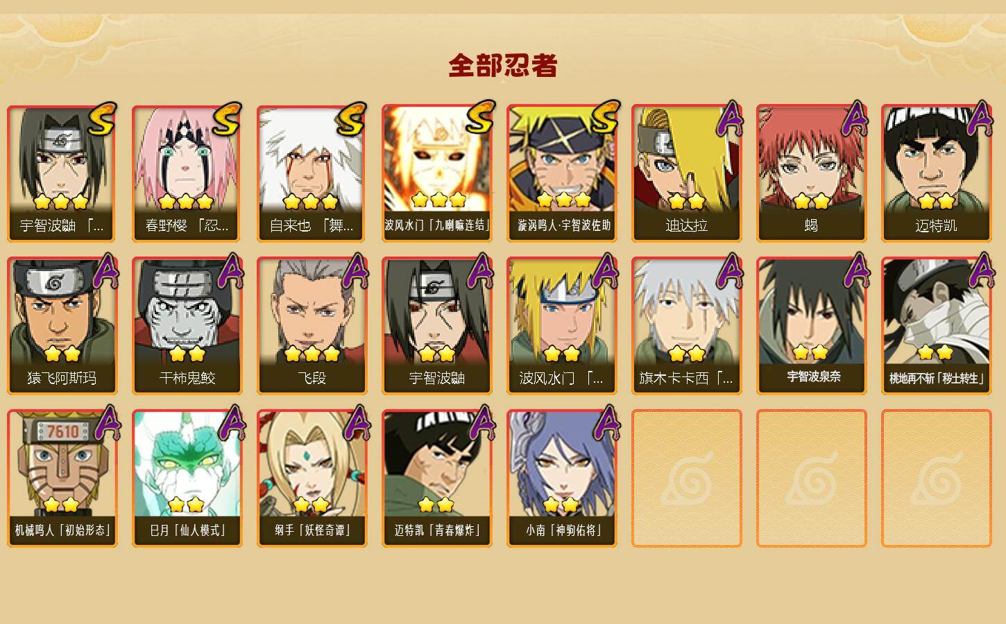This screenshot has width=1006, height=624.
Task: Click the 全部忍者 section title
Action: (503, 65)
